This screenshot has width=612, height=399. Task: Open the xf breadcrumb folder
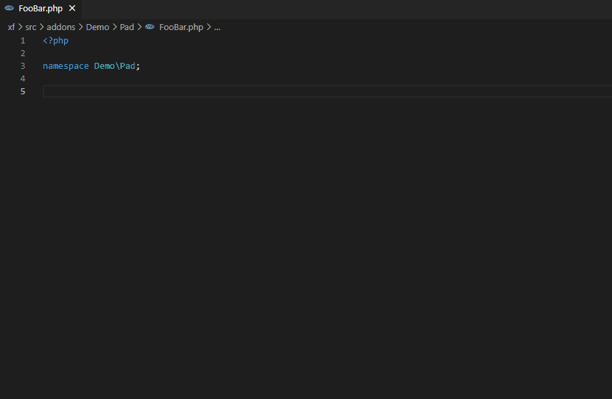[x=11, y=27]
